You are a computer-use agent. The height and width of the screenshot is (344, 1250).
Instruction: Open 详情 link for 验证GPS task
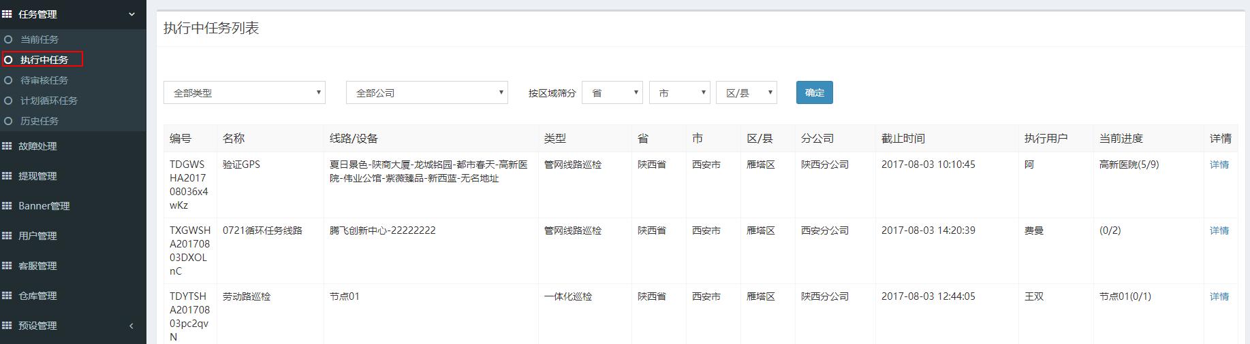[x=1219, y=165]
